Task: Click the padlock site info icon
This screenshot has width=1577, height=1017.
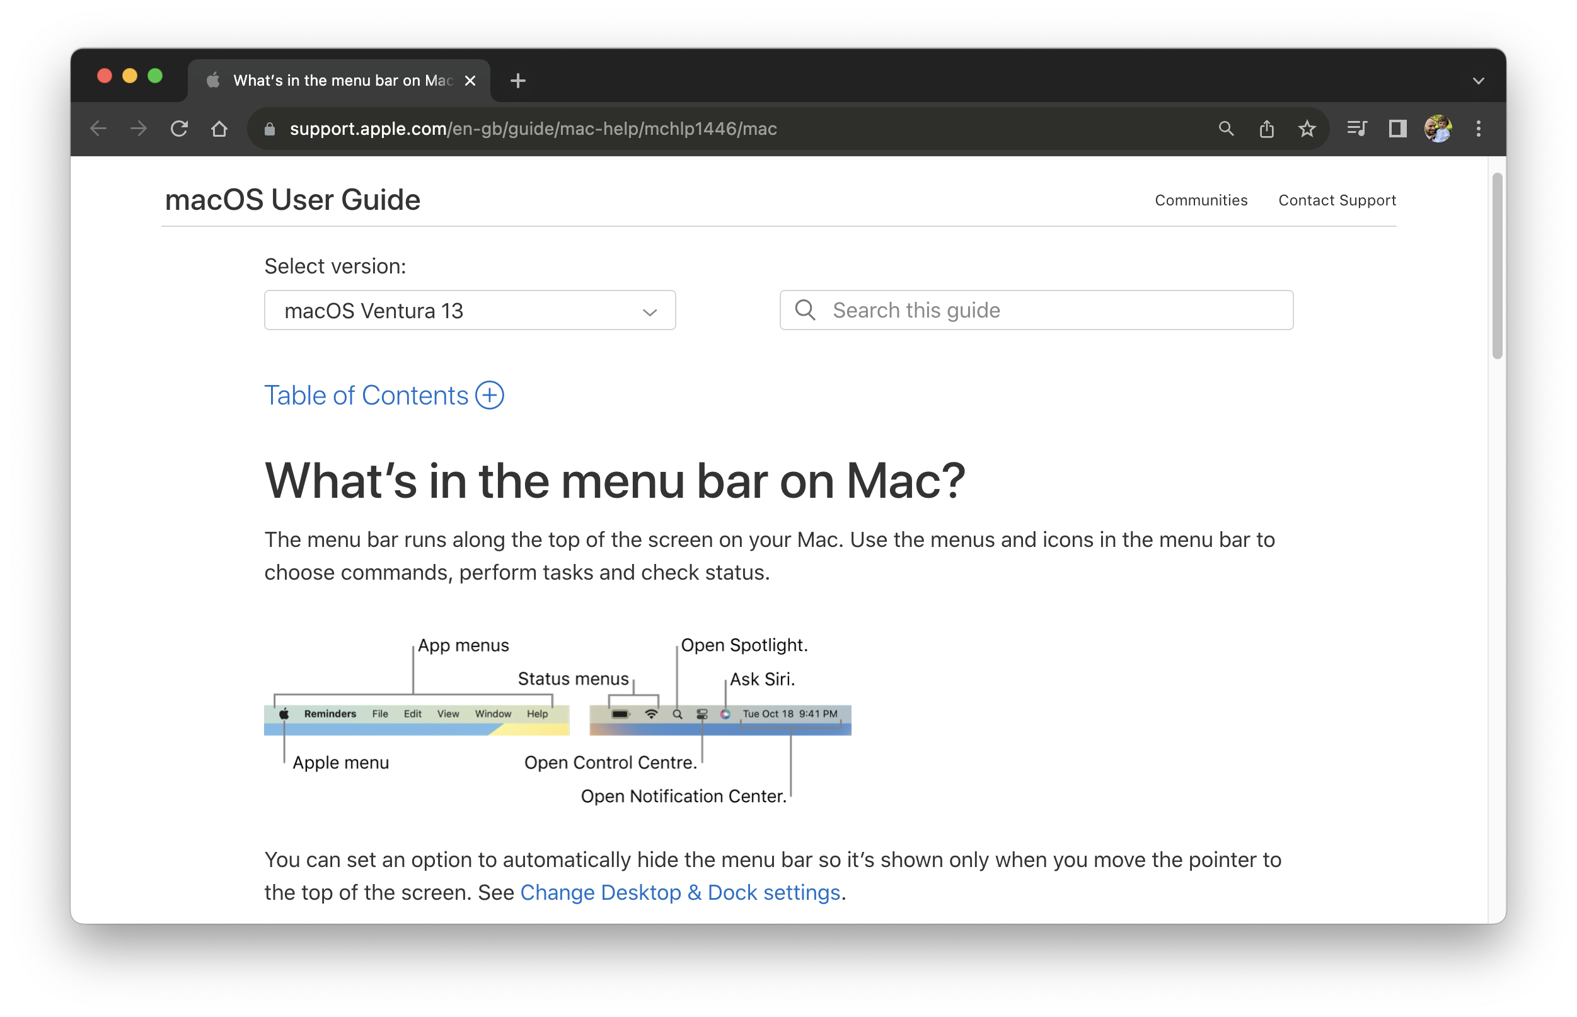Action: (x=269, y=129)
